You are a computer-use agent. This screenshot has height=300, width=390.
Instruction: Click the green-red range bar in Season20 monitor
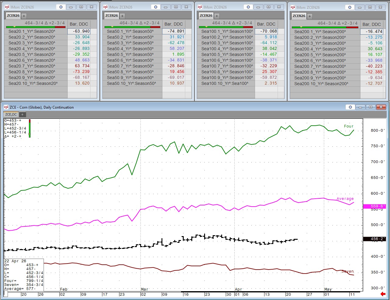(36, 27)
